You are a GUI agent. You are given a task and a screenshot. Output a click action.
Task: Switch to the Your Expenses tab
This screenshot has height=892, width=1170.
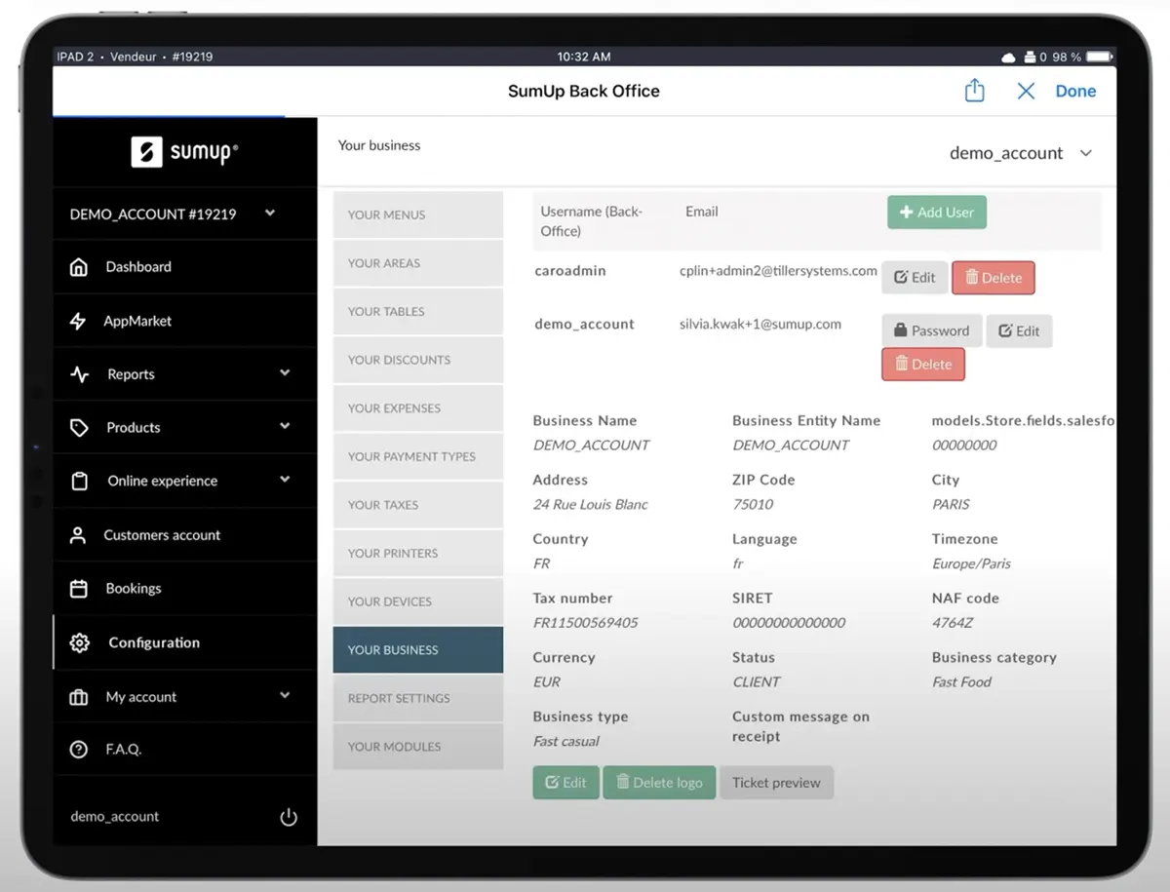418,408
